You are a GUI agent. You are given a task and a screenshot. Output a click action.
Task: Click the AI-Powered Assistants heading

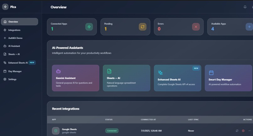coord(67,48)
